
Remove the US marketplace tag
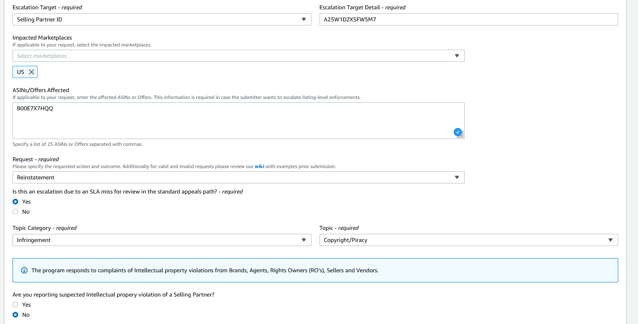[x=32, y=72]
